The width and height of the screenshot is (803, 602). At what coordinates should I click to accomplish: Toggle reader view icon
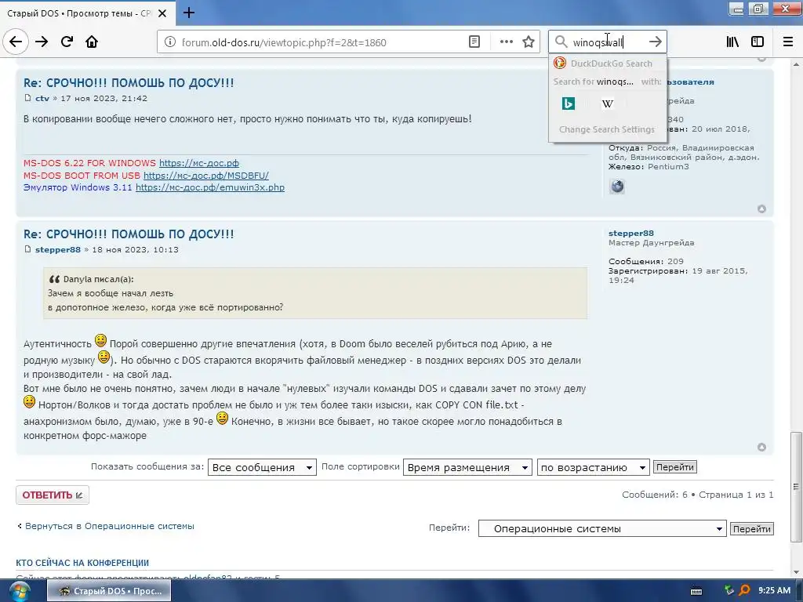point(474,42)
